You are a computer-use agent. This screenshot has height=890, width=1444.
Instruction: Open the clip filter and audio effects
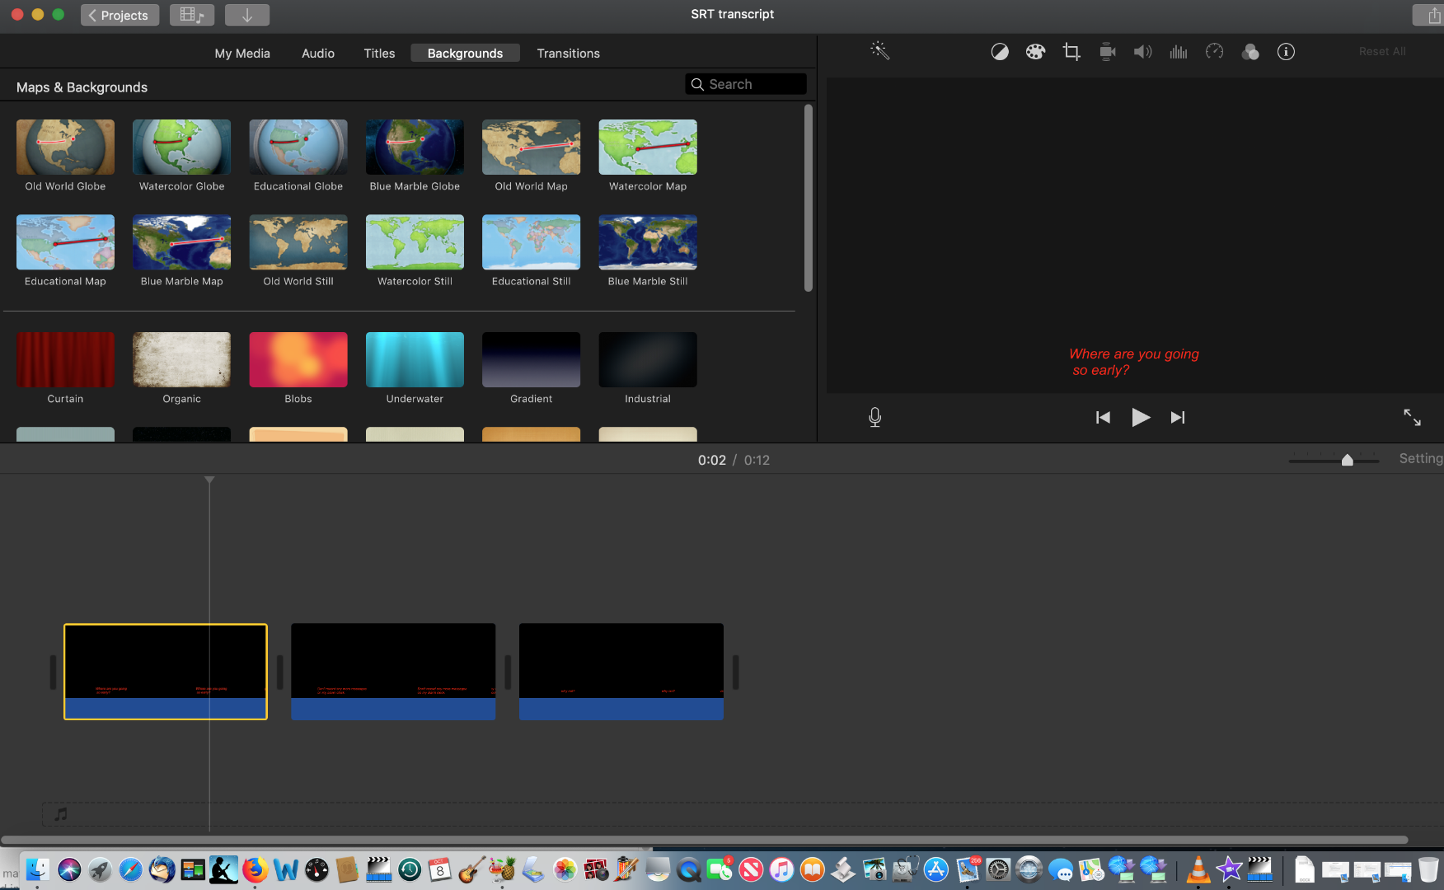click(x=1250, y=52)
